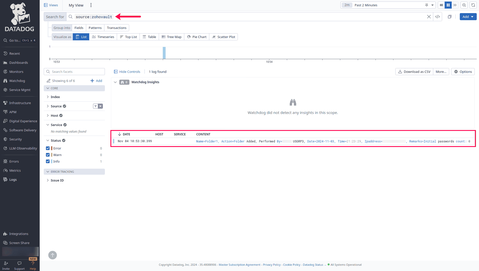Open Watchdog from sidebar
This screenshot has height=271, width=479.
[17, 81]
